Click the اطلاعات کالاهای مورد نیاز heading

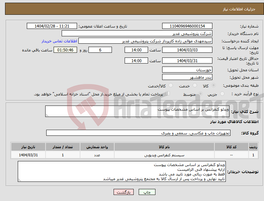click(x=234, y=122)
